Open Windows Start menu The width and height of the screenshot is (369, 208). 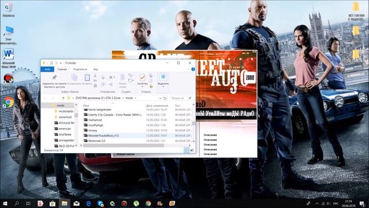(5, 203)
